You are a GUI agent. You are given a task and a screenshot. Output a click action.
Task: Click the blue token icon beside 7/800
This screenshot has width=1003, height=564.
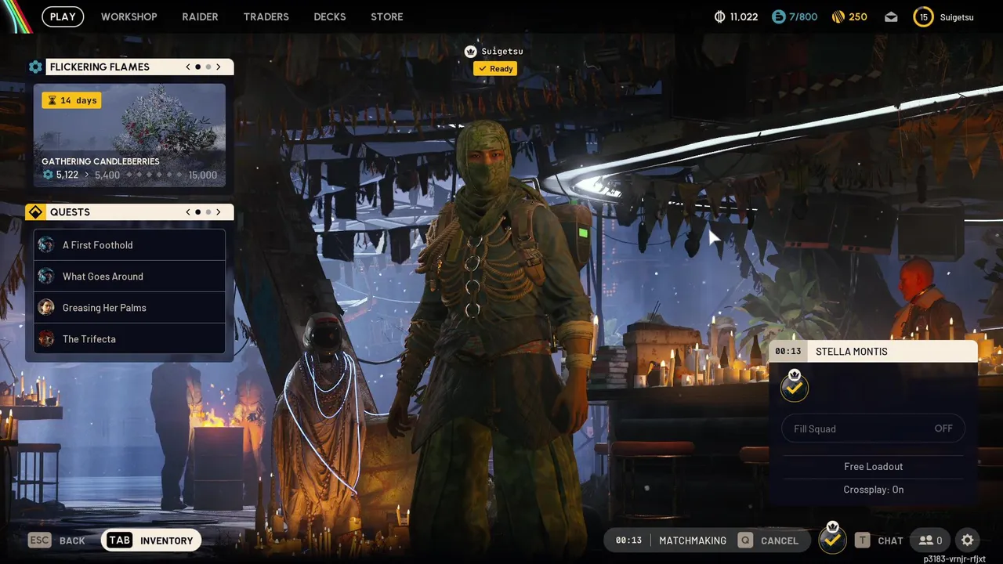click(778, 16)
